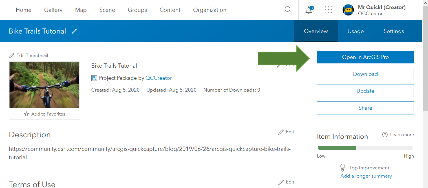Click the Learn more link text

(x=402, y=135)
